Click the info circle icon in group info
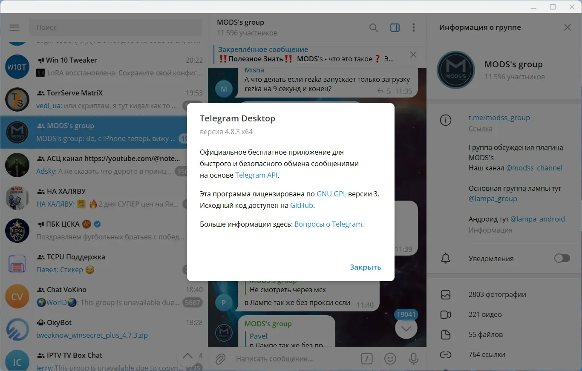The height and width of the screenshot is (371, 582). tap(446, 121)
